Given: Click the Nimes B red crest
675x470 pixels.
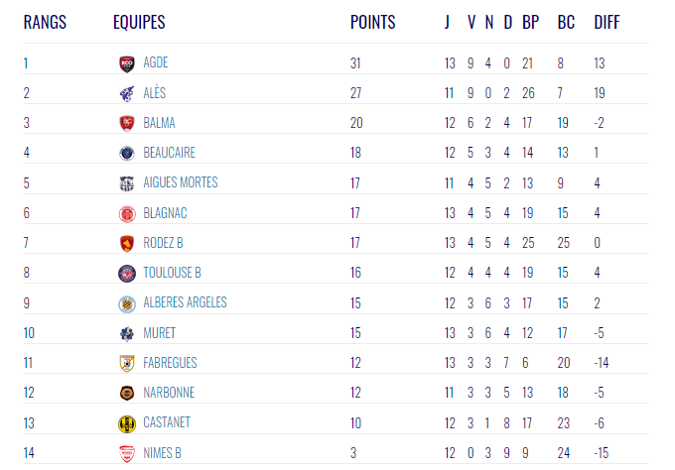Looking at the screenshot, I should (127, 454).
